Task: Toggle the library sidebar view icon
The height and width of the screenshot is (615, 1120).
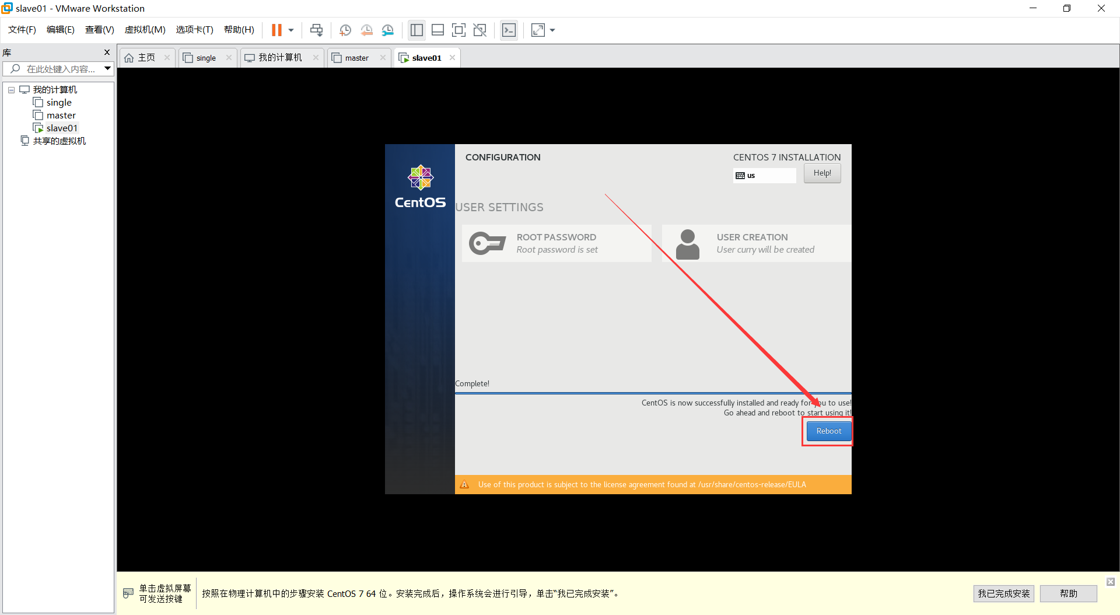Action: click(416, 30)
